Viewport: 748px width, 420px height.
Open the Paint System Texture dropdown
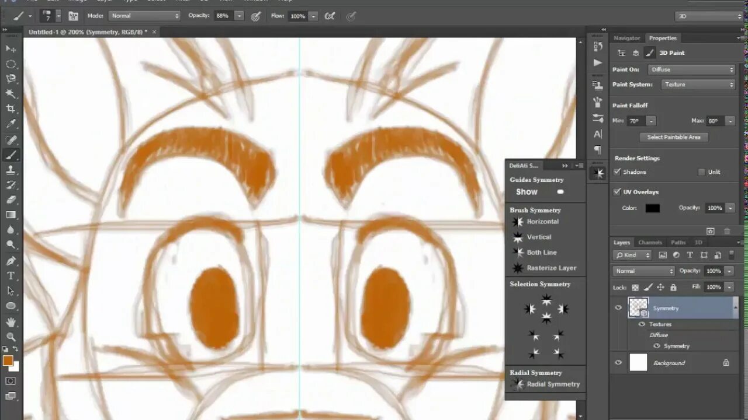[x=698, y=85]
